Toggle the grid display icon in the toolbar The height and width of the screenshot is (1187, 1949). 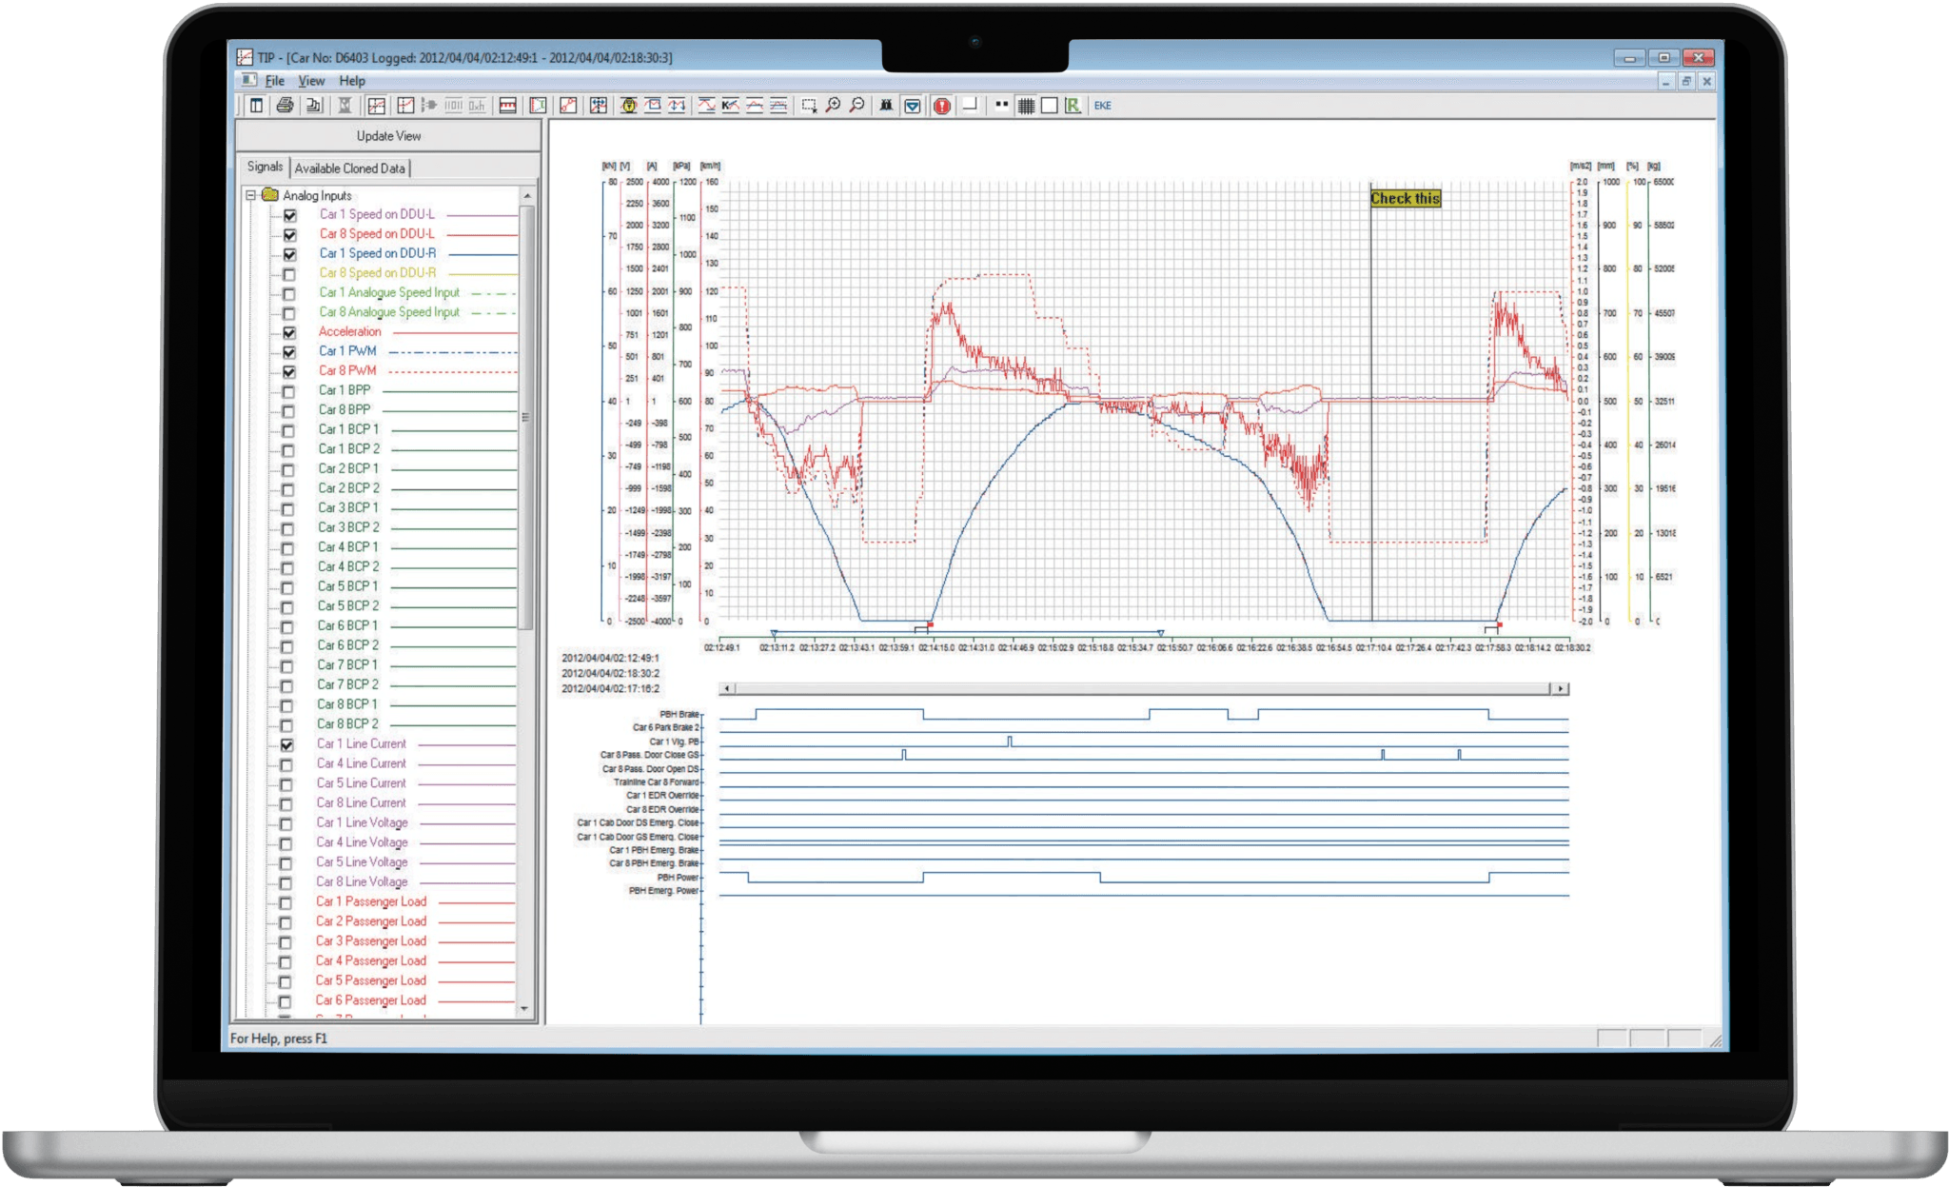(1026, 106)
